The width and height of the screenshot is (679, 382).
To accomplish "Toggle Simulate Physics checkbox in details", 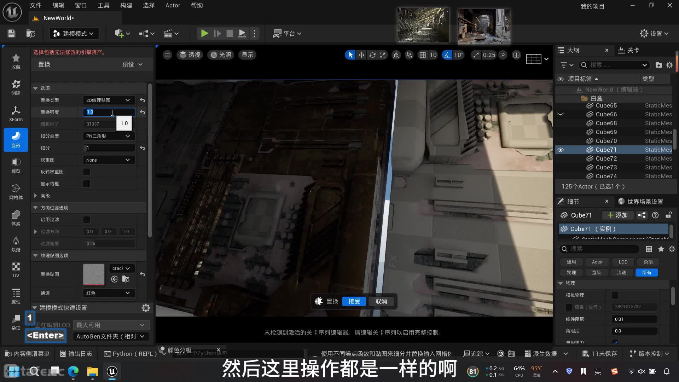I will point(615,295).
